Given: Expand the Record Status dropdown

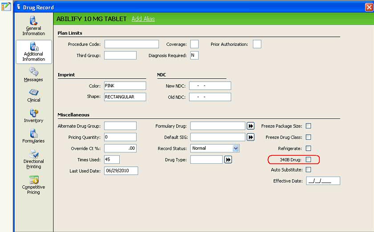Looking at the screenshot, I should point(236,148).
